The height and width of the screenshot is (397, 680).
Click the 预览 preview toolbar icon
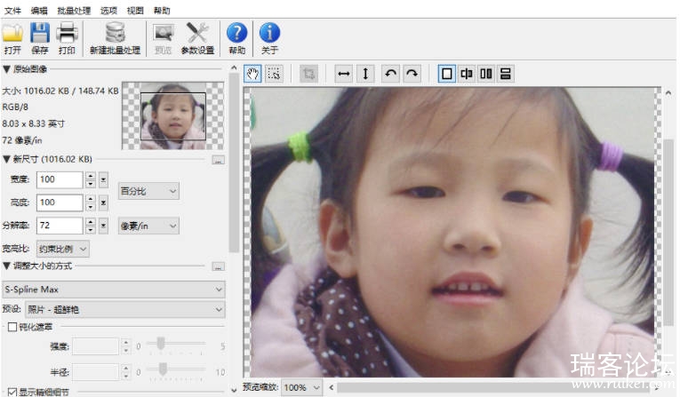coord(163,38)
